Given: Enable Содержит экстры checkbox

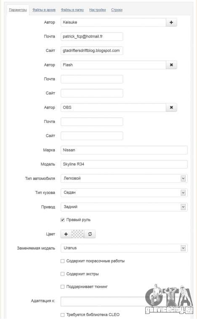Looking at the screenshot, I should (x=63, y=274).
